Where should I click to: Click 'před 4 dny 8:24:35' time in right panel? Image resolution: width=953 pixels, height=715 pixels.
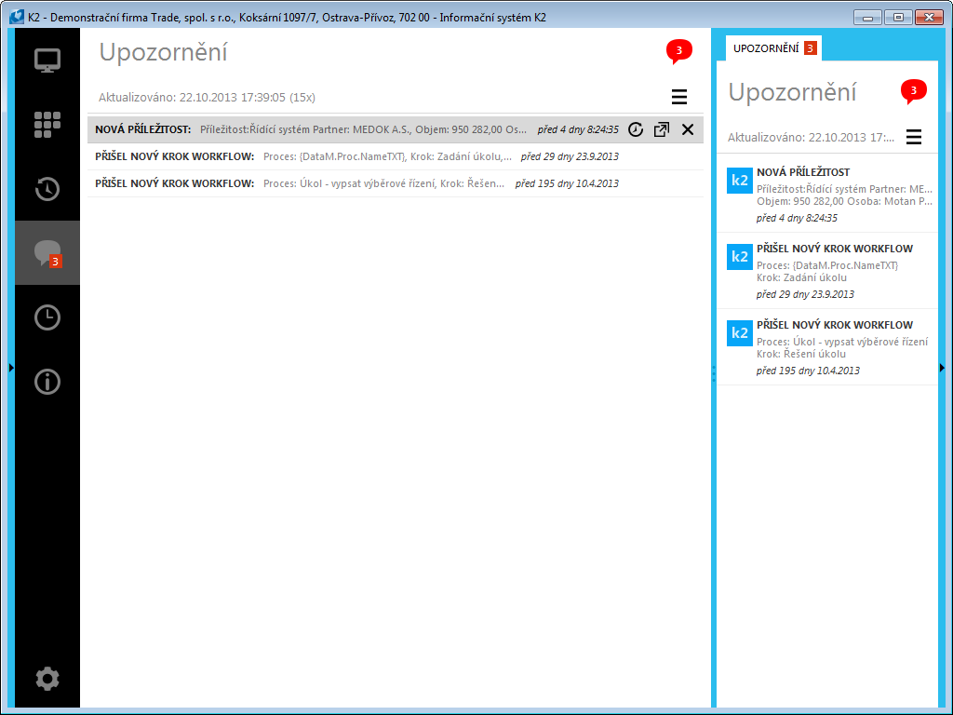pos(797,218)
